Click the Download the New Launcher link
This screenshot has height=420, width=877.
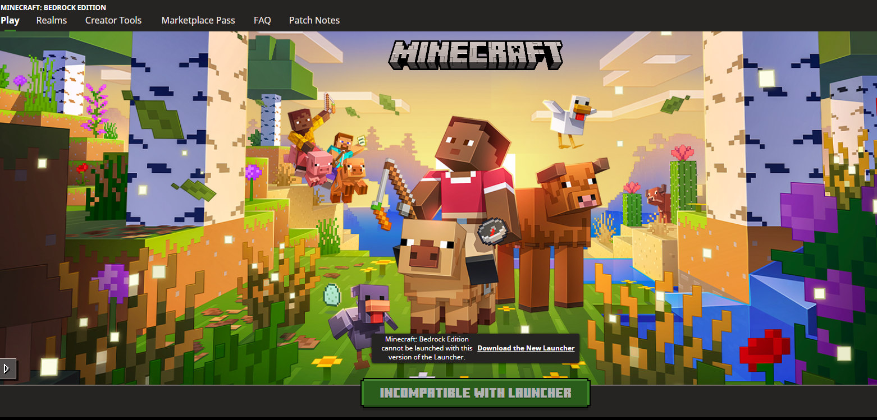tap(526, 348)
